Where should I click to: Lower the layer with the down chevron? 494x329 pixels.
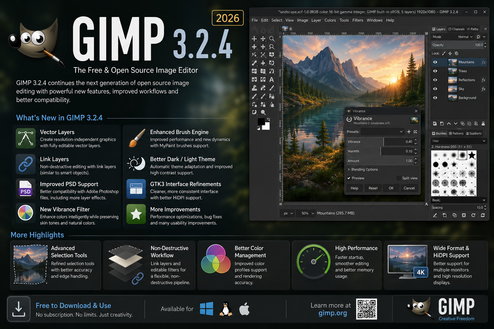(455, 123)
